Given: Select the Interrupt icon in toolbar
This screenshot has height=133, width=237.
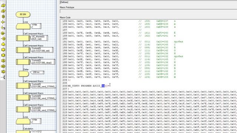Looking at the screenshot, I should click(3, 66).
